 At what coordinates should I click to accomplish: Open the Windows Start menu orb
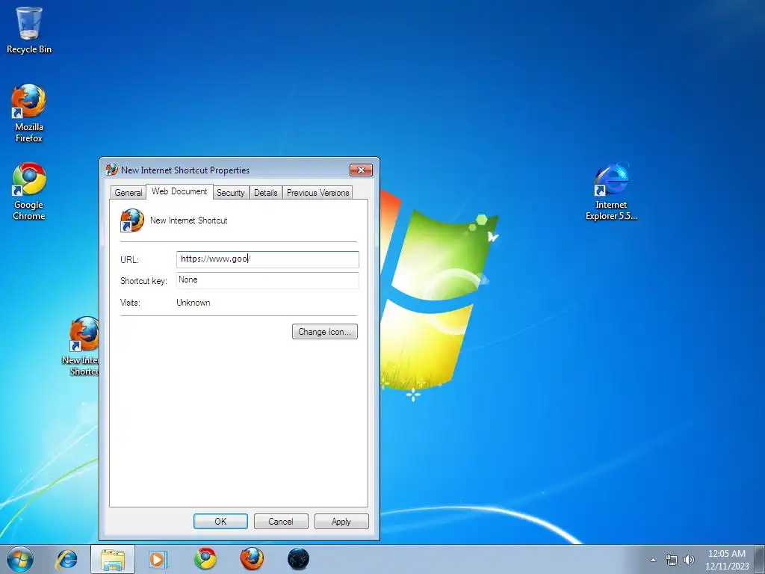[20, 559]
